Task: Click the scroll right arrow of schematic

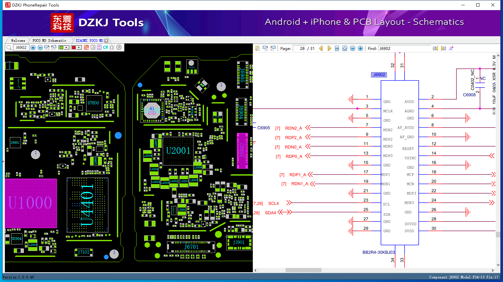Action: [x=493, y=270]
